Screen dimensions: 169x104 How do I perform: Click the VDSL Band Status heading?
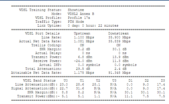[39, 80]
